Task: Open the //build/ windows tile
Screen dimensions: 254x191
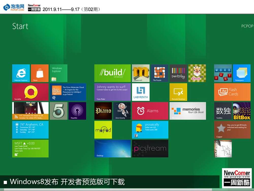Action: [113, 73]
